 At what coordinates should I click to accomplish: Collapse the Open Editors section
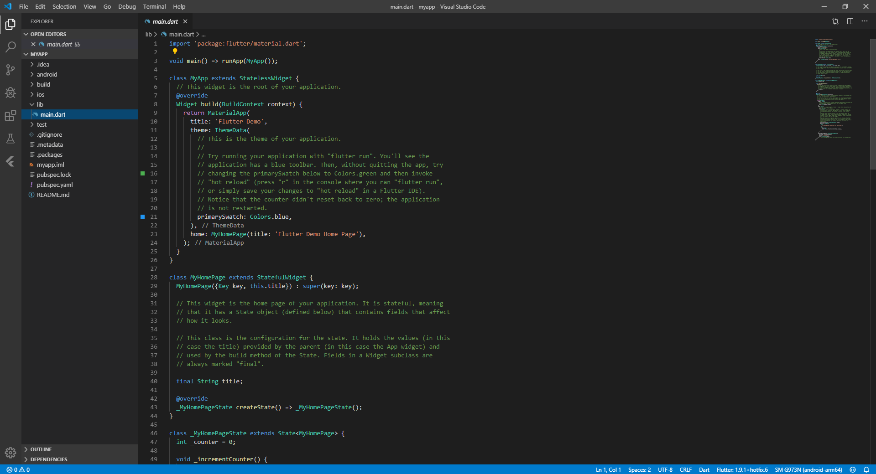pos(80,34)
